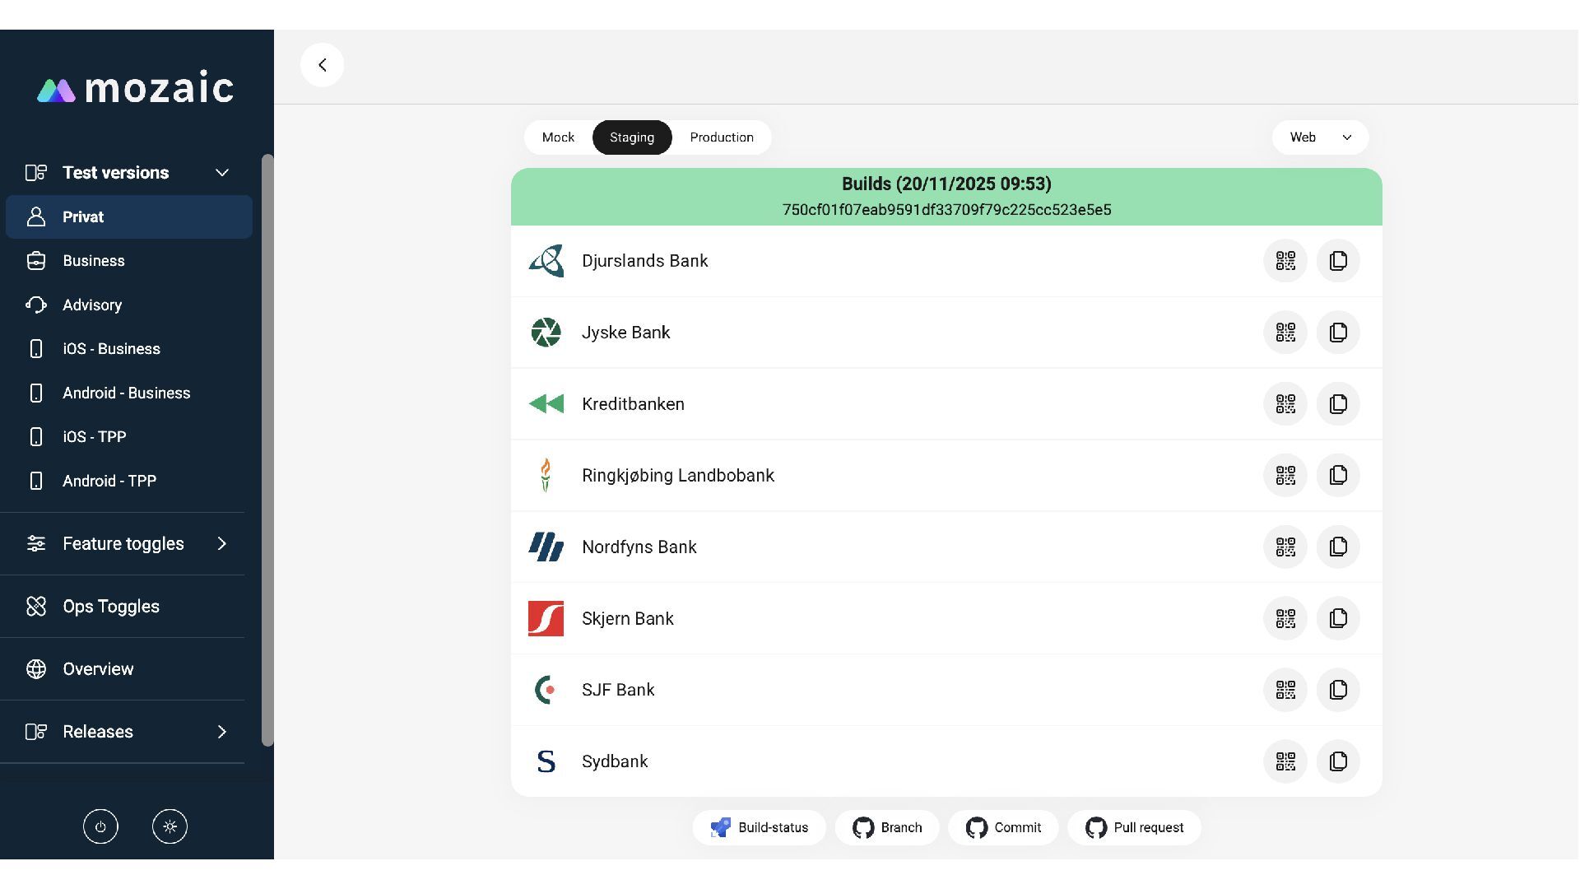Image resolution: width=1580 pixels, height=889 pixels.
Task: Open the Build-status link
Action: 759,828
